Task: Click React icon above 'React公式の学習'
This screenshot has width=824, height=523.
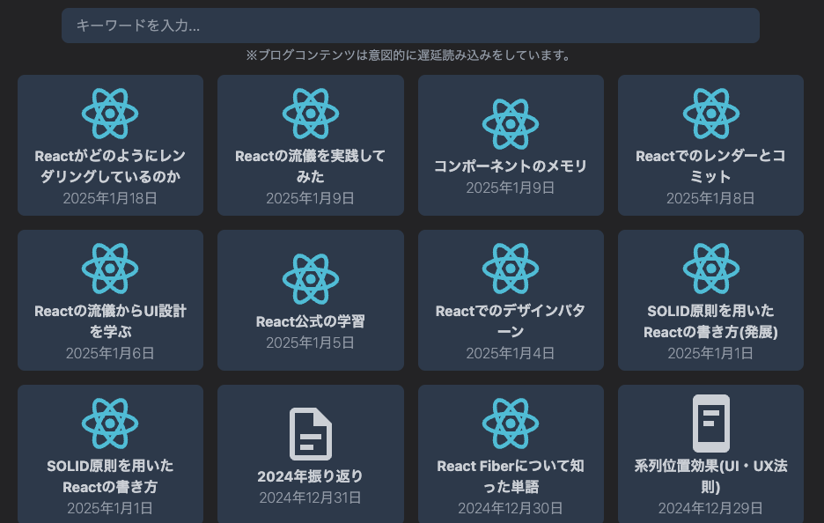Action: 310,279
